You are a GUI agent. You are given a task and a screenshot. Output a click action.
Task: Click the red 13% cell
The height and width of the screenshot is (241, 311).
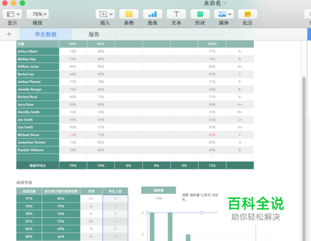pos(73,135)
